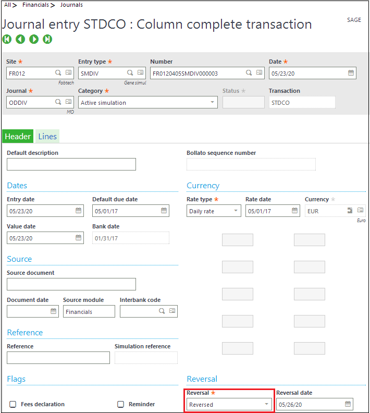Open the Site field selection list icon

point(68,72)
